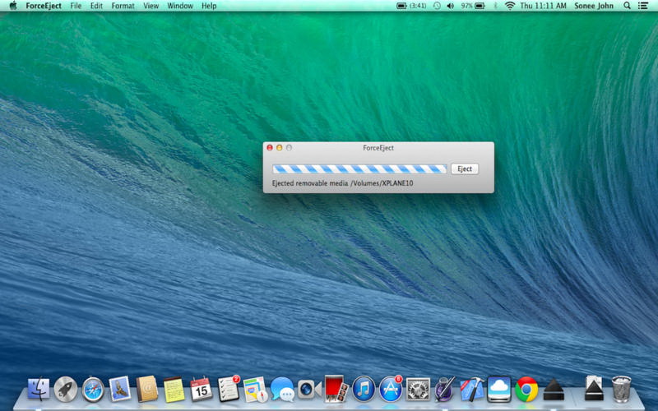Click the Eject button
The width and height of the screenshot is (658, 411).
[465, 169]
